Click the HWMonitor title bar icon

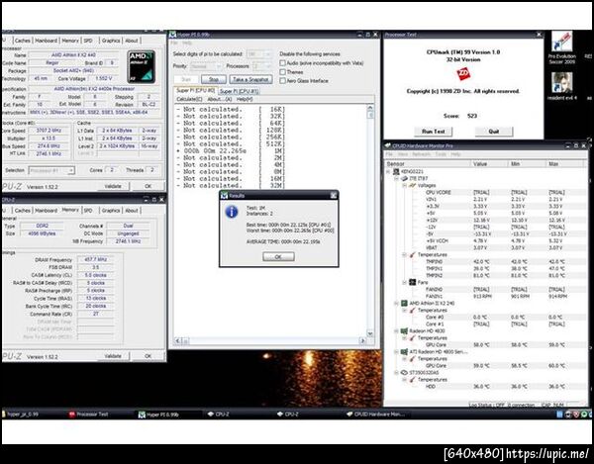click(388, 145)
